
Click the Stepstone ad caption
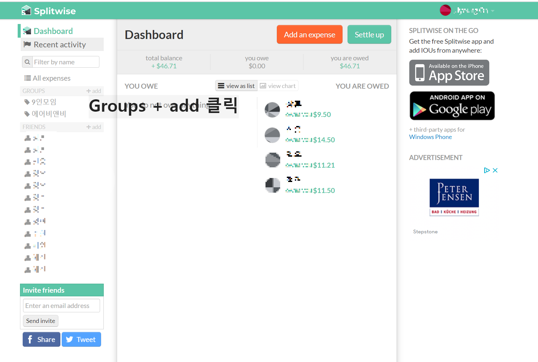tap(425, 232)
